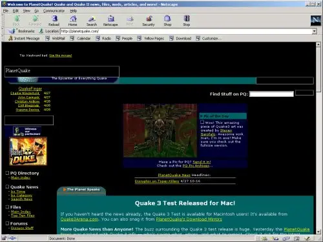Click the page scrollbar up arrow
The width and height of the screenshot is (323, 242).
tap(318, 45)
